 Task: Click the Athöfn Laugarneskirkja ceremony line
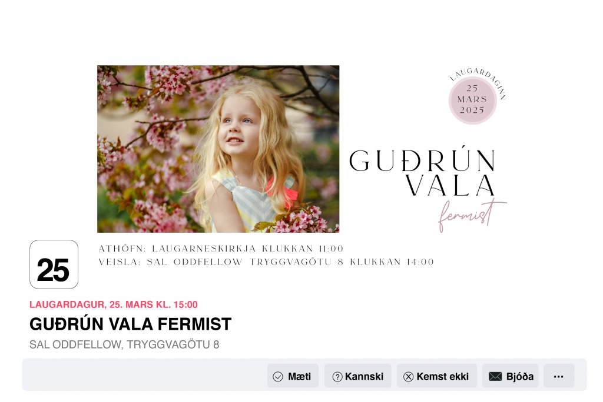coord(221,249)
